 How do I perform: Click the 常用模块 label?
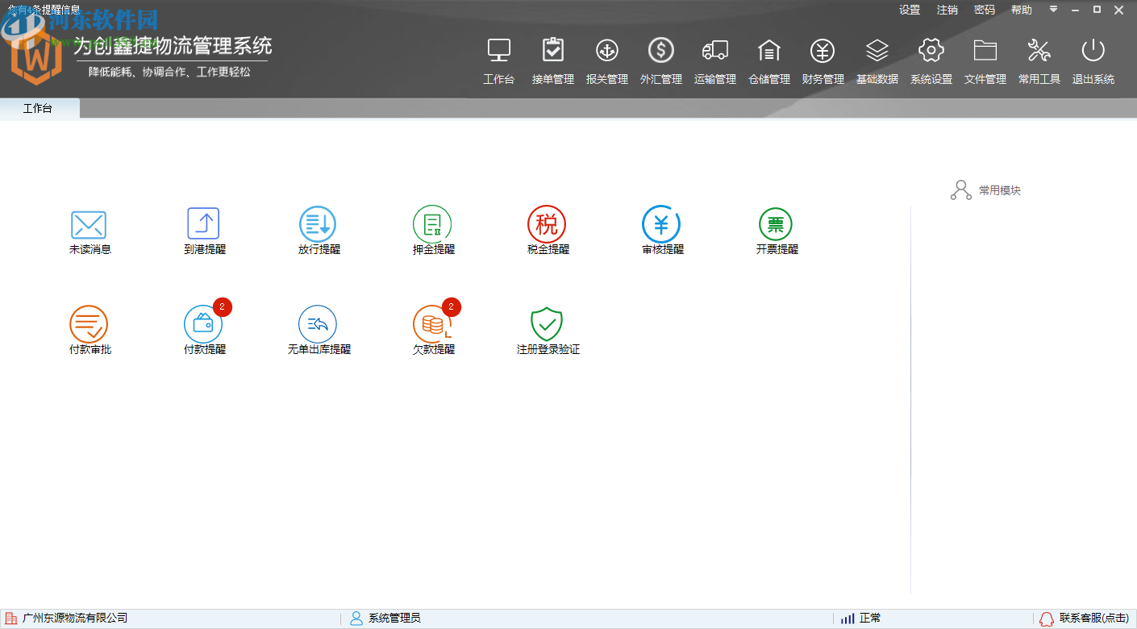pyautogui.click(x=1000, y=190)
